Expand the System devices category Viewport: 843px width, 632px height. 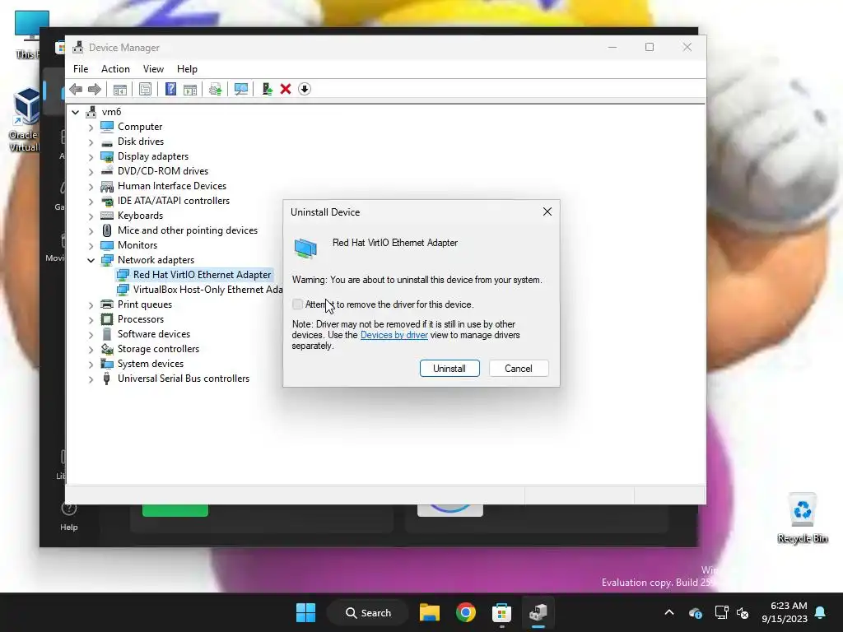pos(91,364)
